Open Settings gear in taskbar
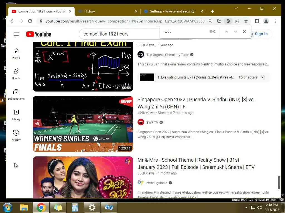This screenshot has width=285, height=213. 92,207
